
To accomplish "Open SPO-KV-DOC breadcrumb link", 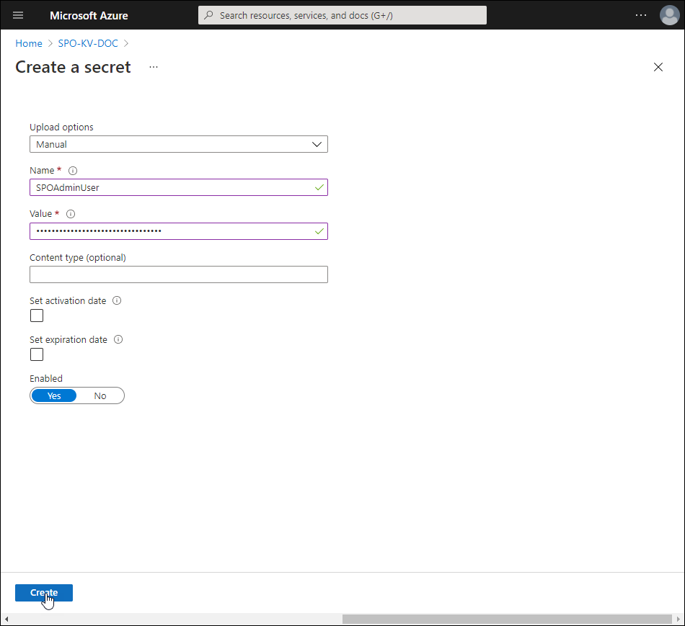I will (88, 43).
